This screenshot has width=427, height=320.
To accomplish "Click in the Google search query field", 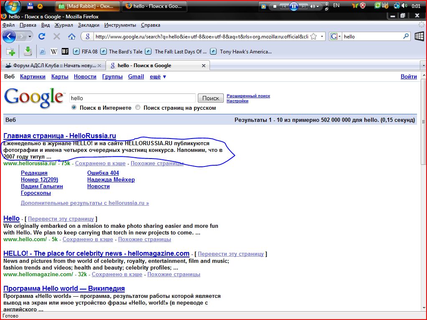I will [x=132, y=98].
